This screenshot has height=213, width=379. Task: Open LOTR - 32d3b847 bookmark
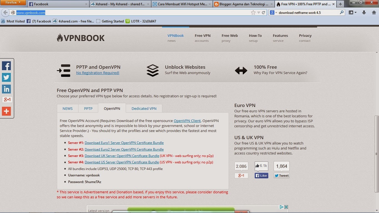[x=141, y=21]
